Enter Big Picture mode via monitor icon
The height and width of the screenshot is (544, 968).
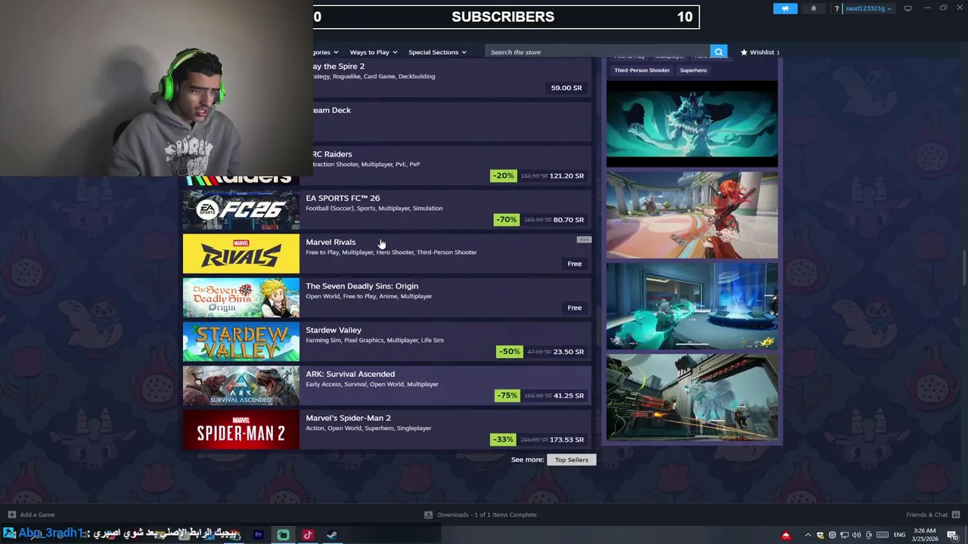tap(907, 8)
